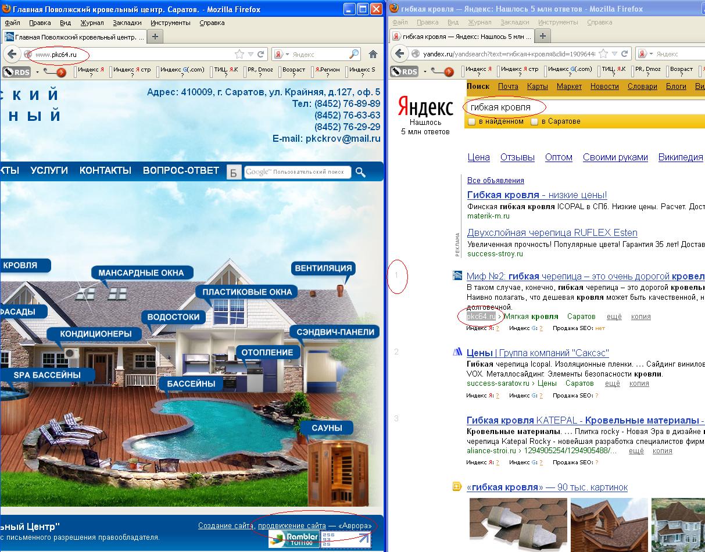Tick the "в найденном" checkbox
705x552 pixels.
coord(472,122)
